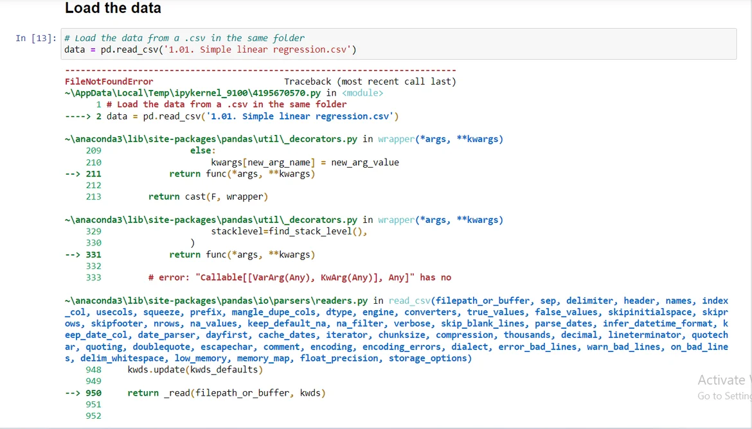Click the 'Load the data' heading

[112, 8]
